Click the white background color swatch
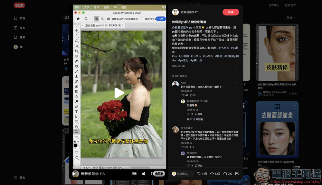Image resolution: width=322 pixels, height=185 pixels. pyautogui.click(x=78, y=148)
